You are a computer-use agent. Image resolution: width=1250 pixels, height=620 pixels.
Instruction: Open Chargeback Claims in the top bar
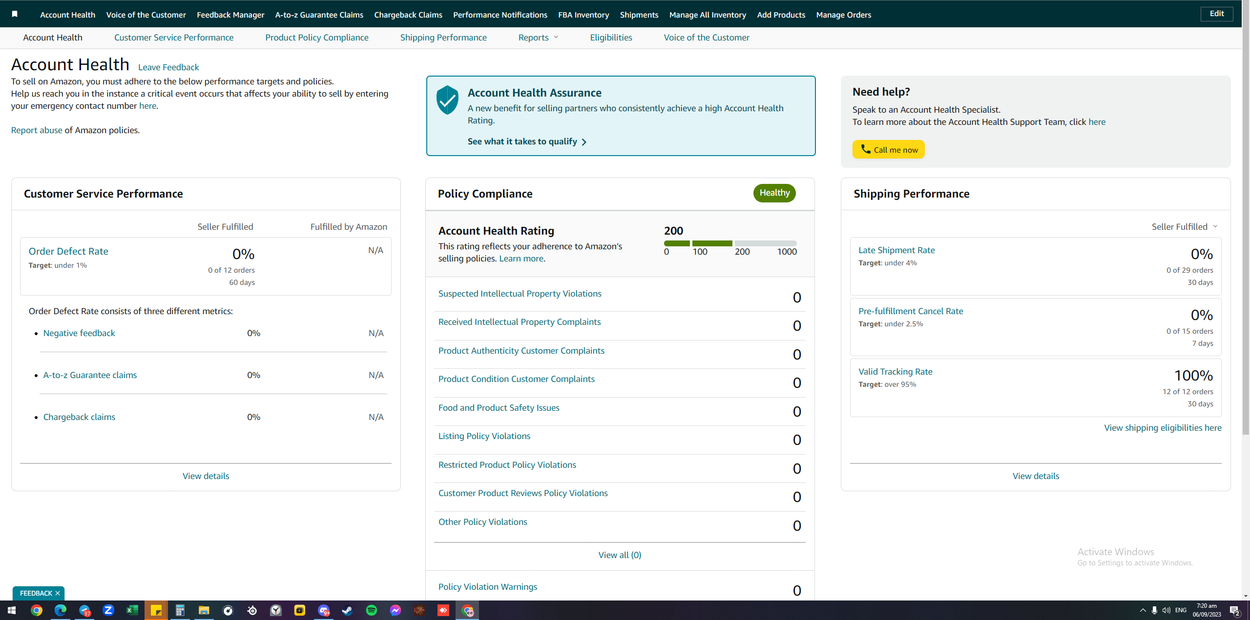point(408,15)
